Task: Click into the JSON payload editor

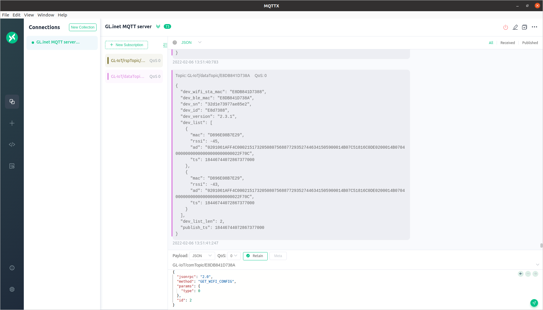Action: 343,289
